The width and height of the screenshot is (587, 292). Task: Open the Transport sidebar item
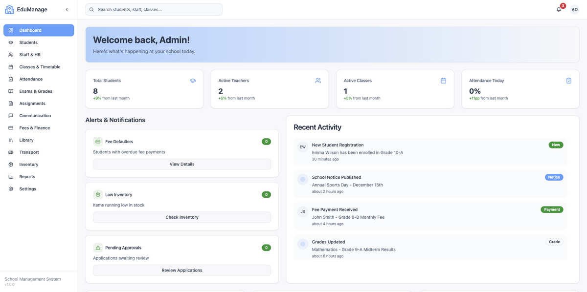(x=39, y=152)
